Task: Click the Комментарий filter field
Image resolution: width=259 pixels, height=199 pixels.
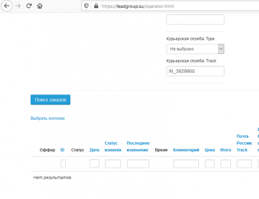Action: [x=186, y=164]
